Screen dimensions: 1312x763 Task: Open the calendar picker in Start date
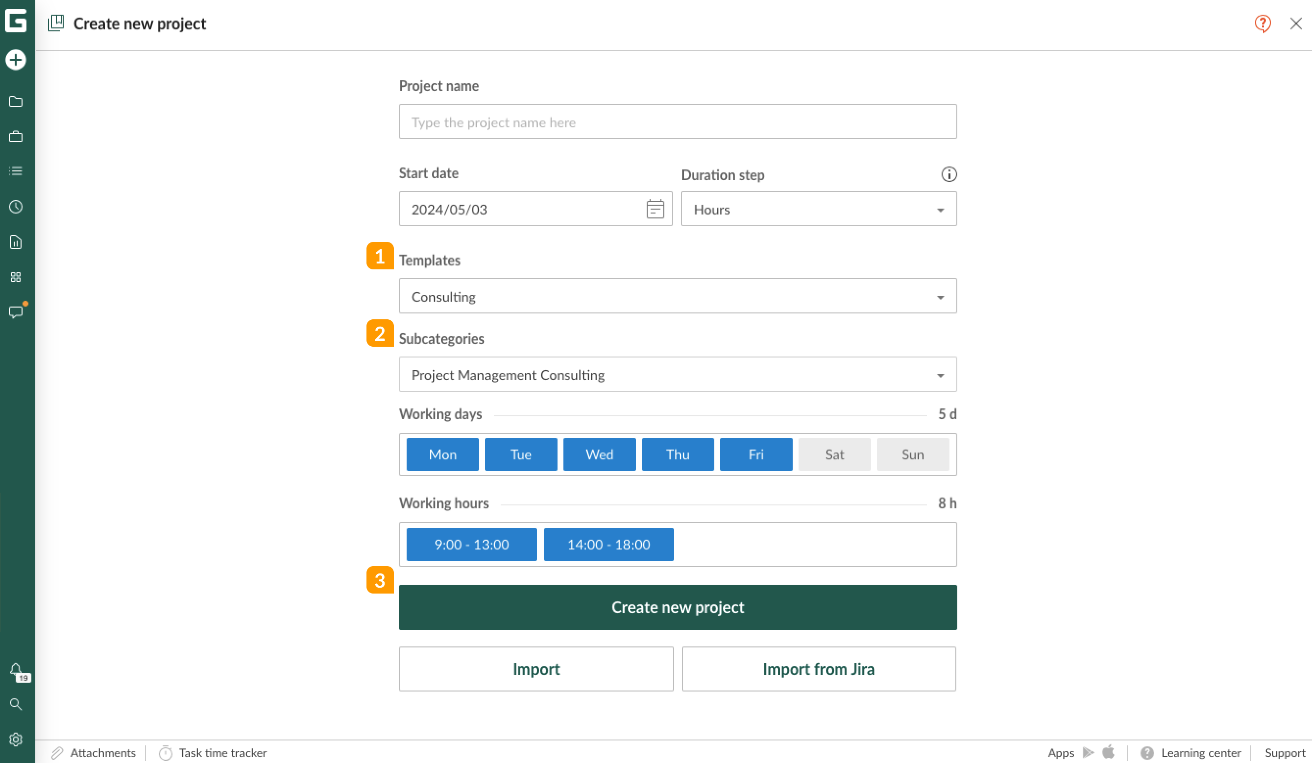click(655, 209)
